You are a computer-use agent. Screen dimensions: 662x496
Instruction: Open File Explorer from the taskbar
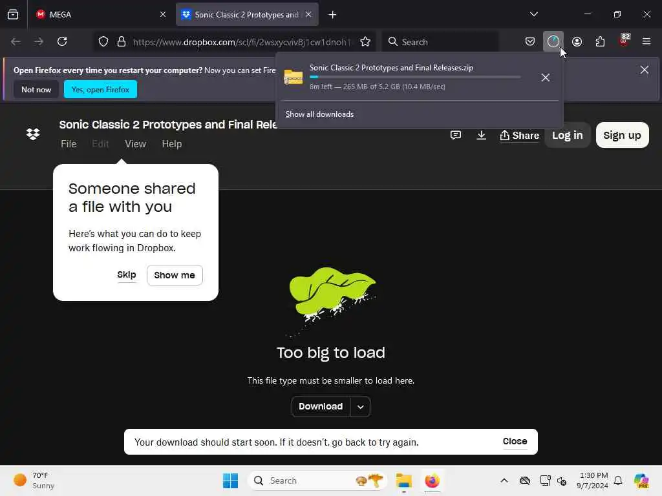404,480
